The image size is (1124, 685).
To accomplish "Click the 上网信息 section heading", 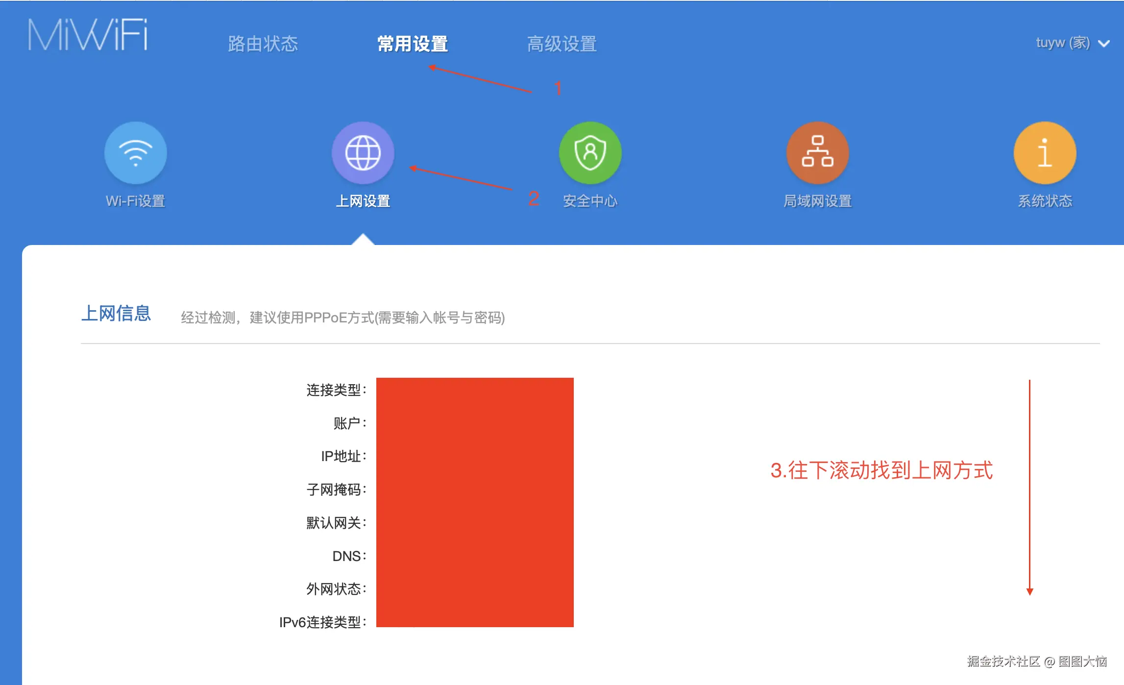I will [117, 314].
